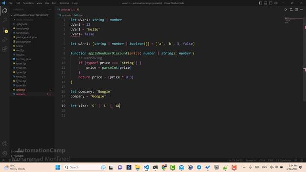Open changes icon in editor toolbar

click(x=291, y=10)
